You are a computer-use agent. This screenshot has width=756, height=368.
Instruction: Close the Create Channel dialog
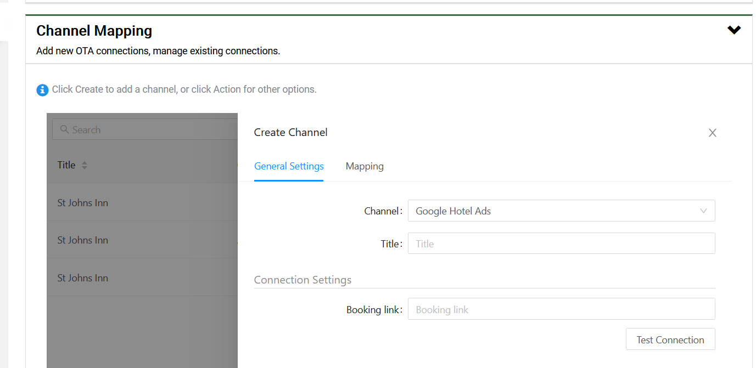click(713, 133)
